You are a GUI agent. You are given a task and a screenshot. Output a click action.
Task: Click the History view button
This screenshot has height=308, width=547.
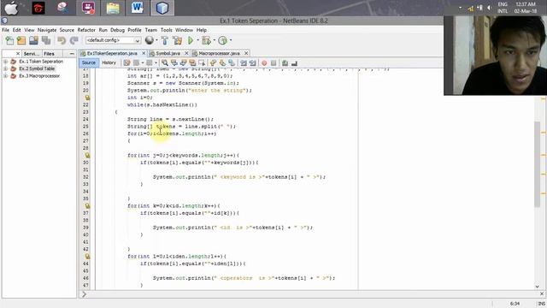(x=109, y=62)
